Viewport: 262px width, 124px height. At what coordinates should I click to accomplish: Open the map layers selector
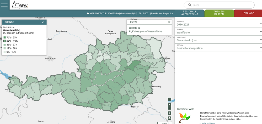(x=169, y=118)
